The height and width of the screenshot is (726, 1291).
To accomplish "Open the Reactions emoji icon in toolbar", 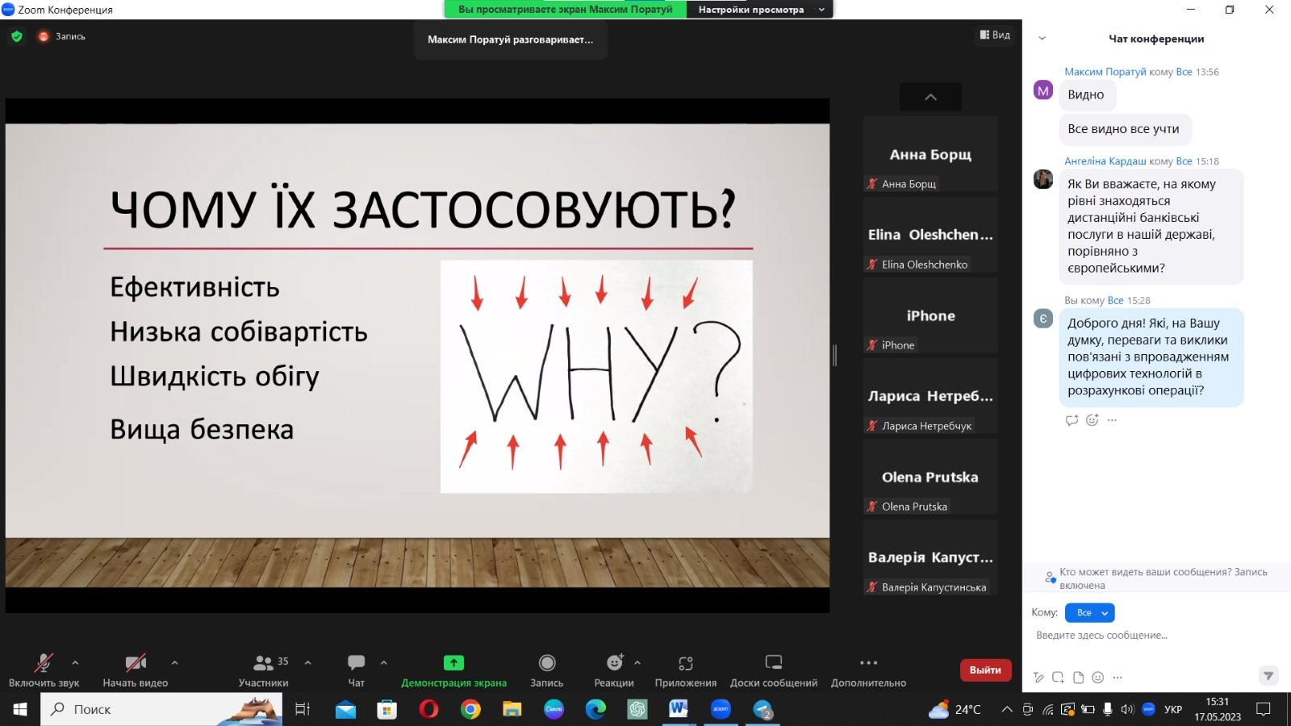I will (x=614, y=663).
